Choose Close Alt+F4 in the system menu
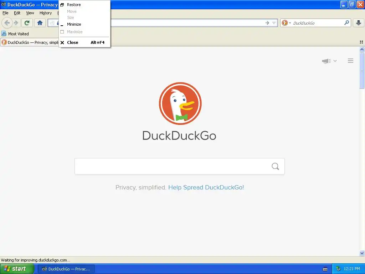The width and height of the screenshot is (365, 274). (x=84, y=42)
